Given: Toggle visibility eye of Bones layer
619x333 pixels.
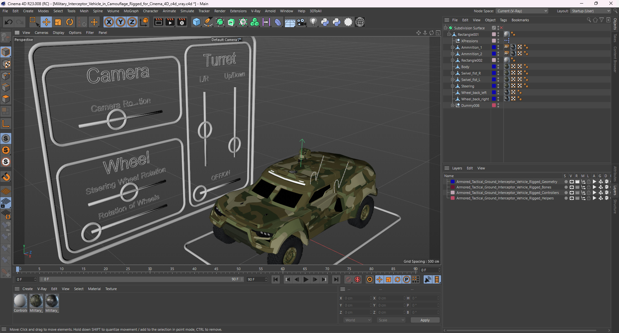Looking at the screenshot, I should (x=572, y=187).
